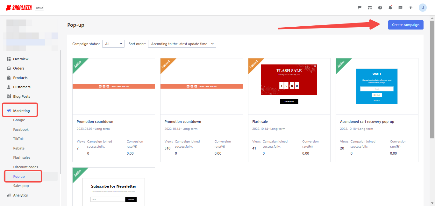Click the Marketing megaphone icon
Screen dimensions: 435x206
[x=9, y=111]
